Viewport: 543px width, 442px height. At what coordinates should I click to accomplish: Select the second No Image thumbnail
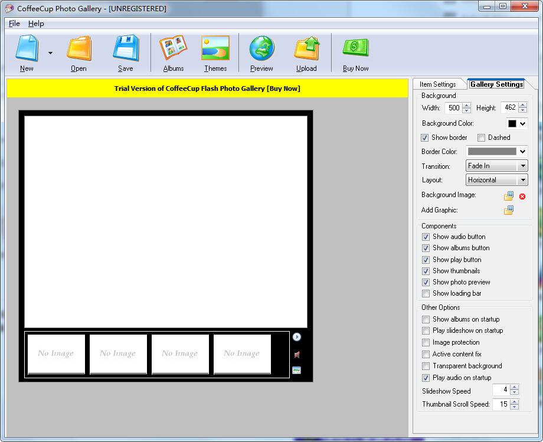click(118, 354)
